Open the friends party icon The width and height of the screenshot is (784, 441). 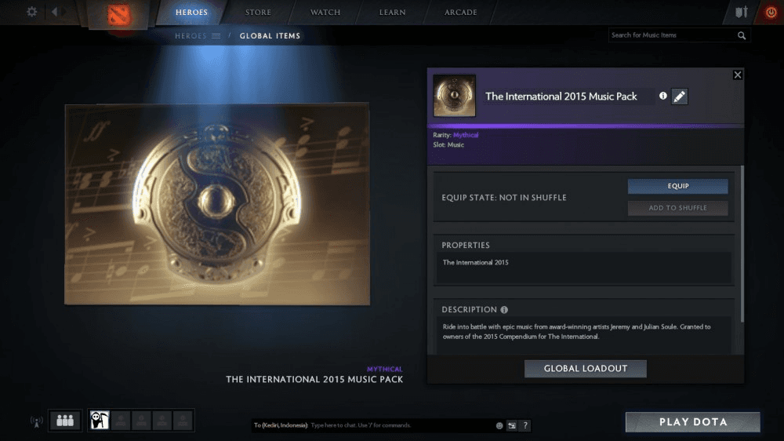tap(65, 421)
